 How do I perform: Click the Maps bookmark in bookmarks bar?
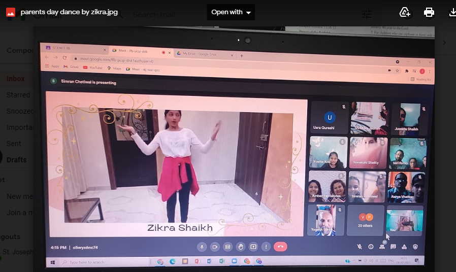tap(114, 69)
